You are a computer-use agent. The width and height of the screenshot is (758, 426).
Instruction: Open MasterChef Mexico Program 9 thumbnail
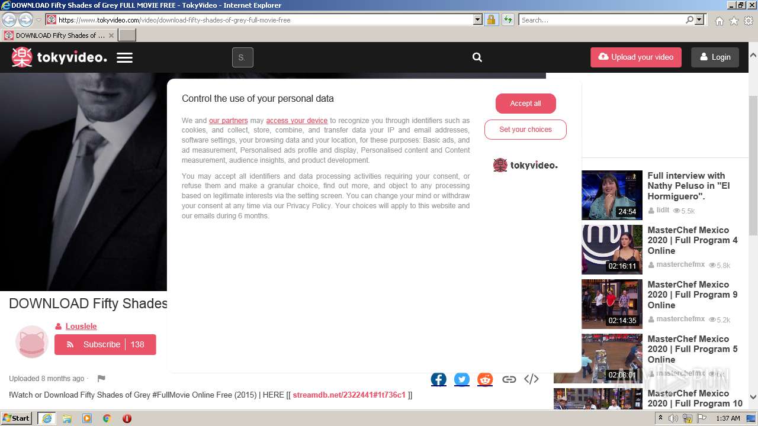tap(612, 304)
